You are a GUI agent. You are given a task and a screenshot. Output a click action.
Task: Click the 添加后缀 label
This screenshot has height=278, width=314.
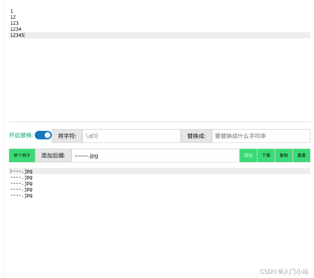[x=53, y=156]
